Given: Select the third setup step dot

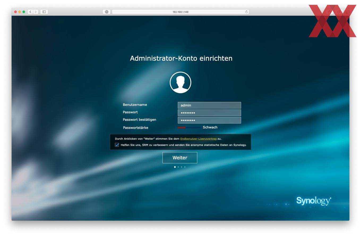Looking at the screenshot, I should pos(182,167).
